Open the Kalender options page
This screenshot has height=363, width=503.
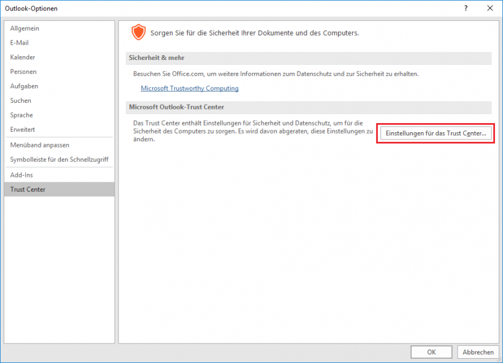[23, 58]
